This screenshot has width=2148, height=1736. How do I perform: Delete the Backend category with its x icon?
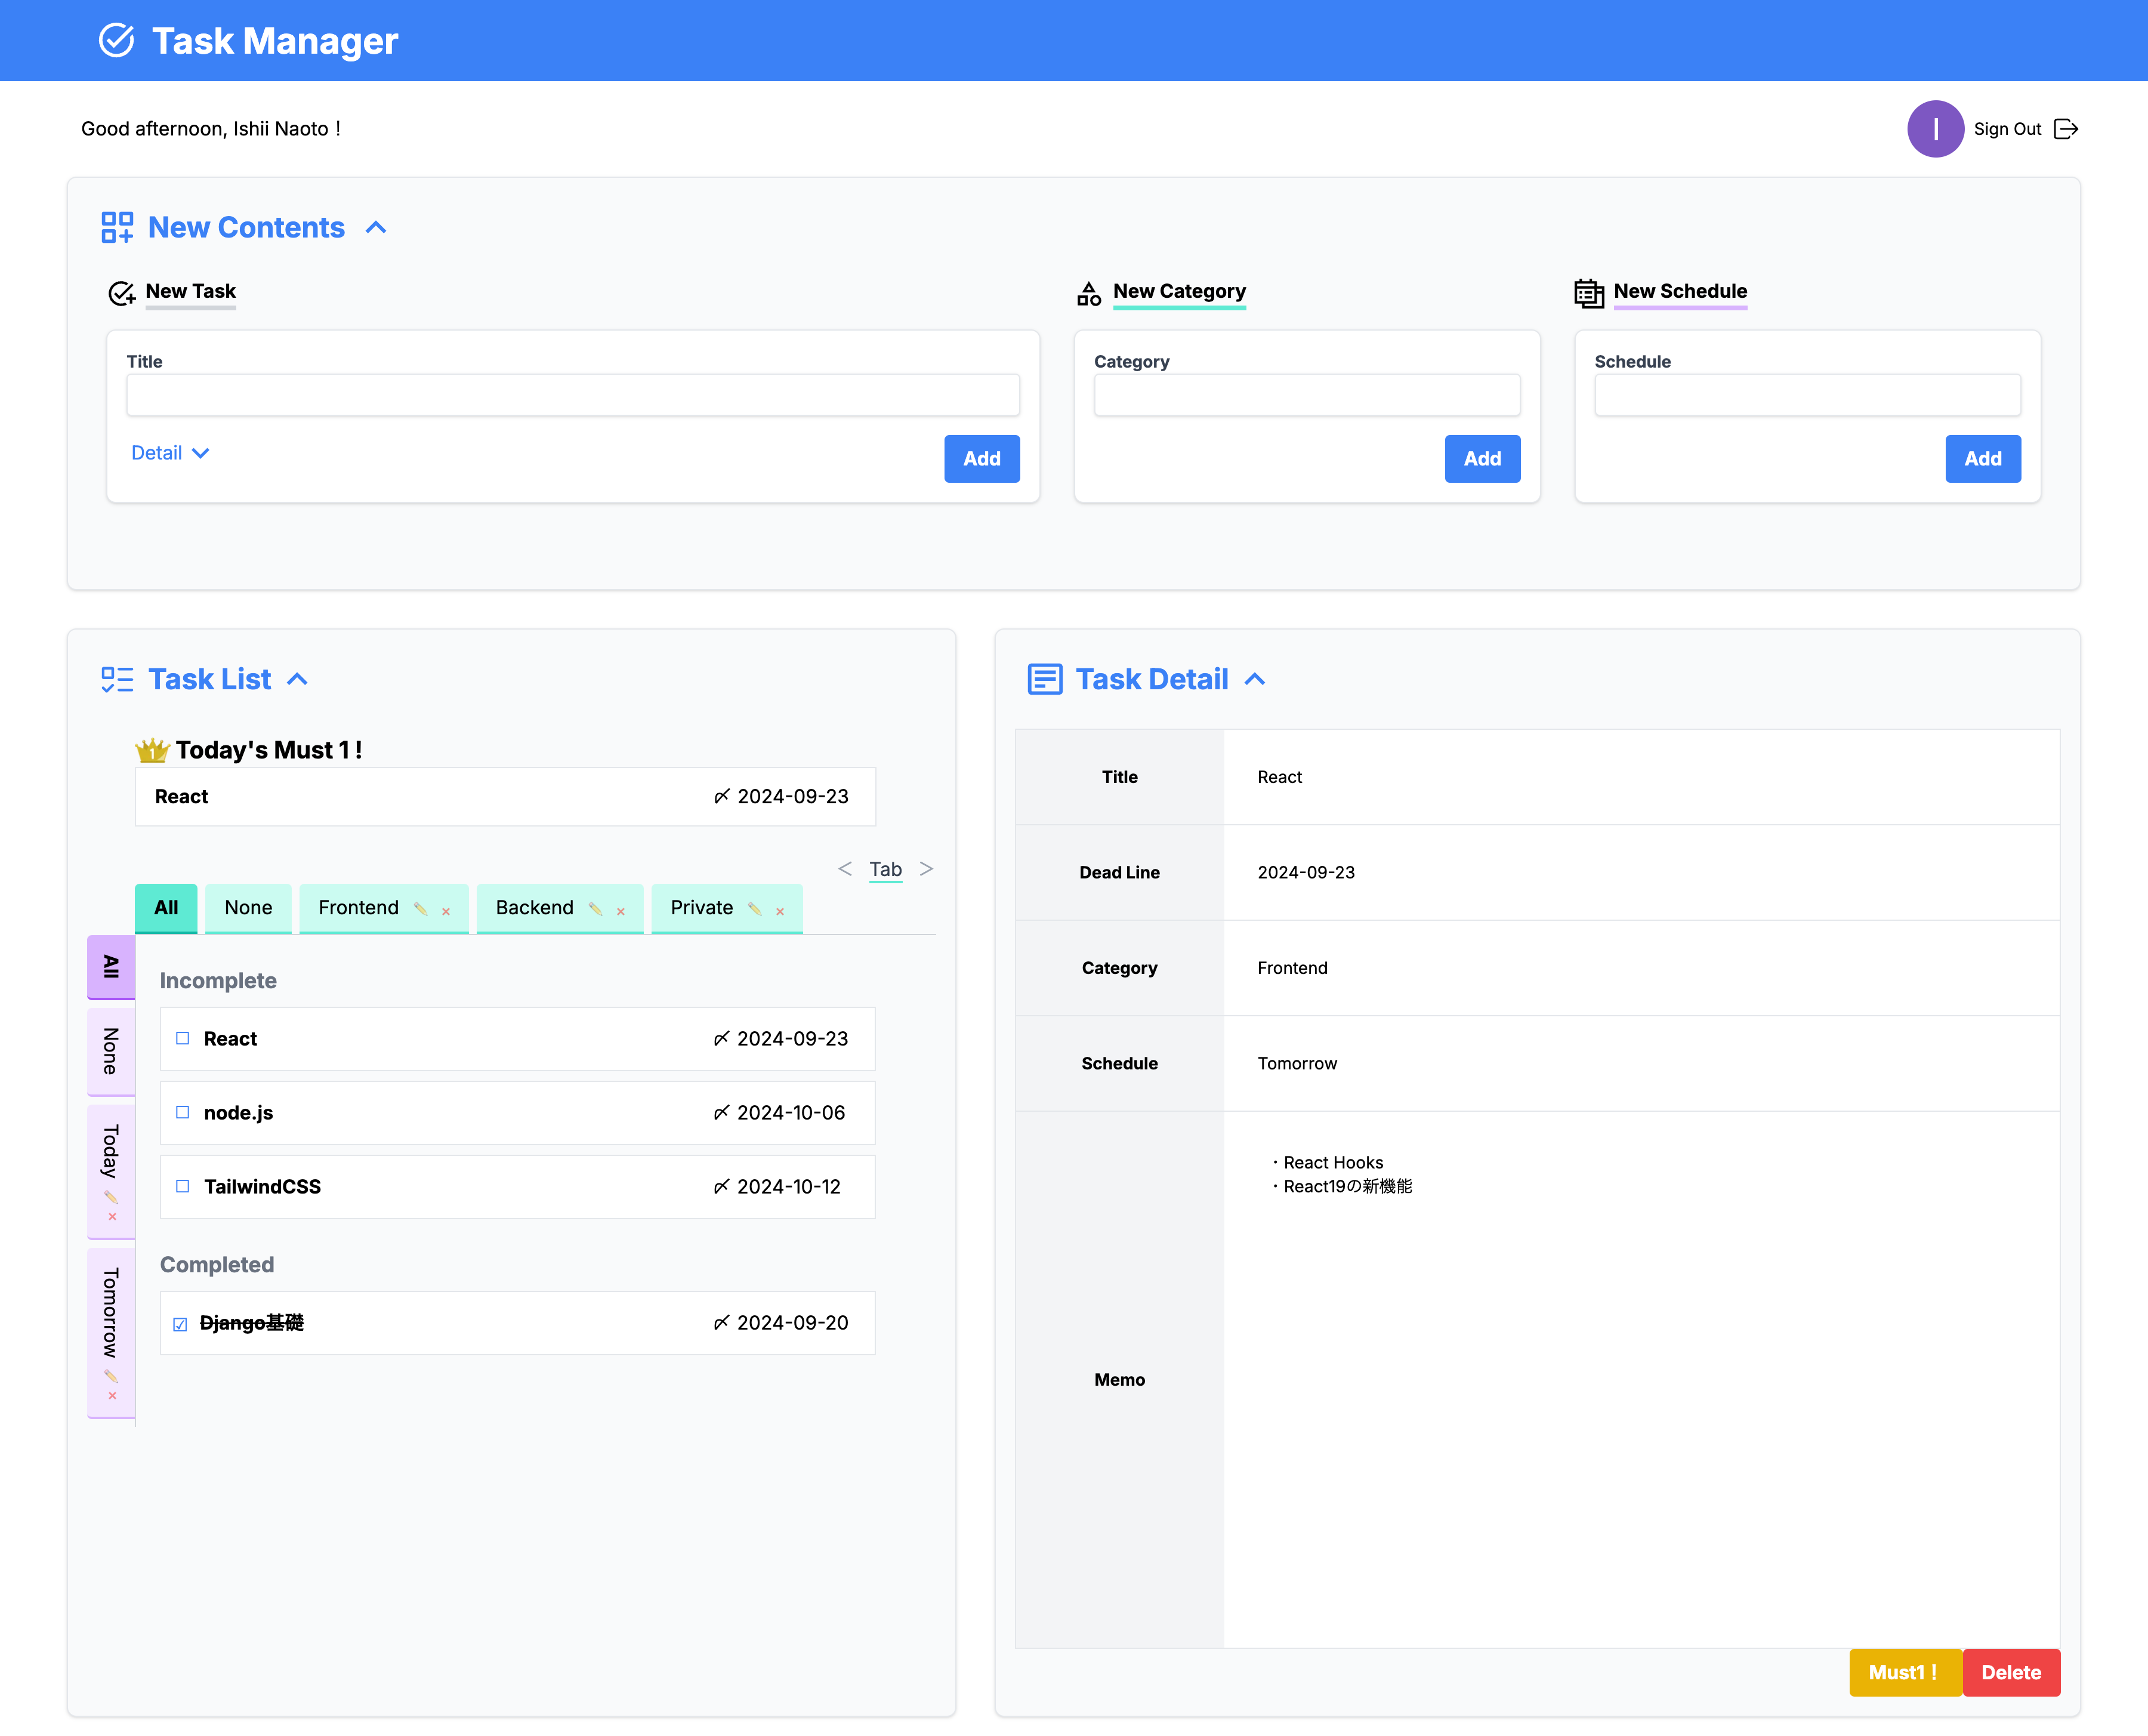tap(621, 912)
